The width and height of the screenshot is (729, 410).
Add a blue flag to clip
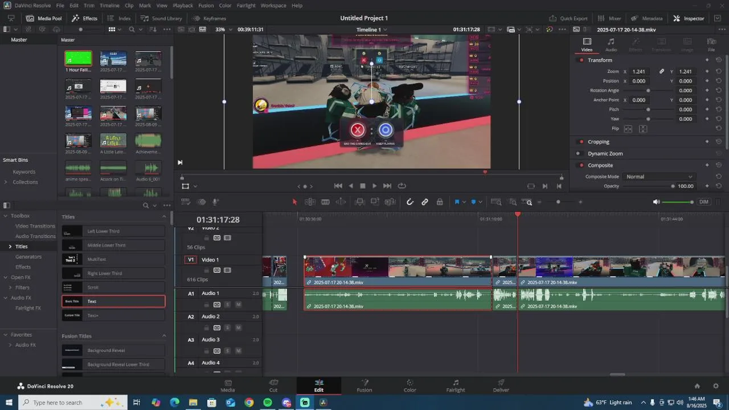(456, 202)
